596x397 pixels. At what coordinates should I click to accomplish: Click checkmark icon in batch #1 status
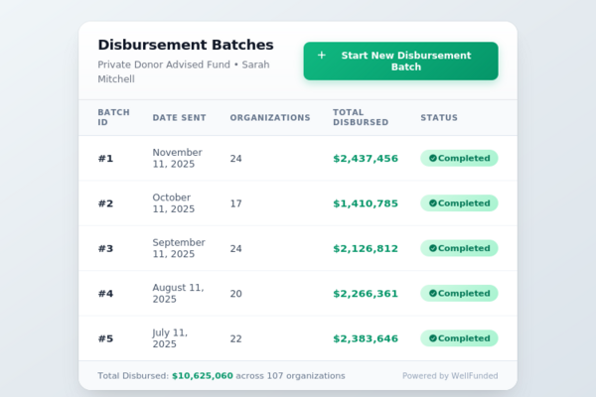432,159
